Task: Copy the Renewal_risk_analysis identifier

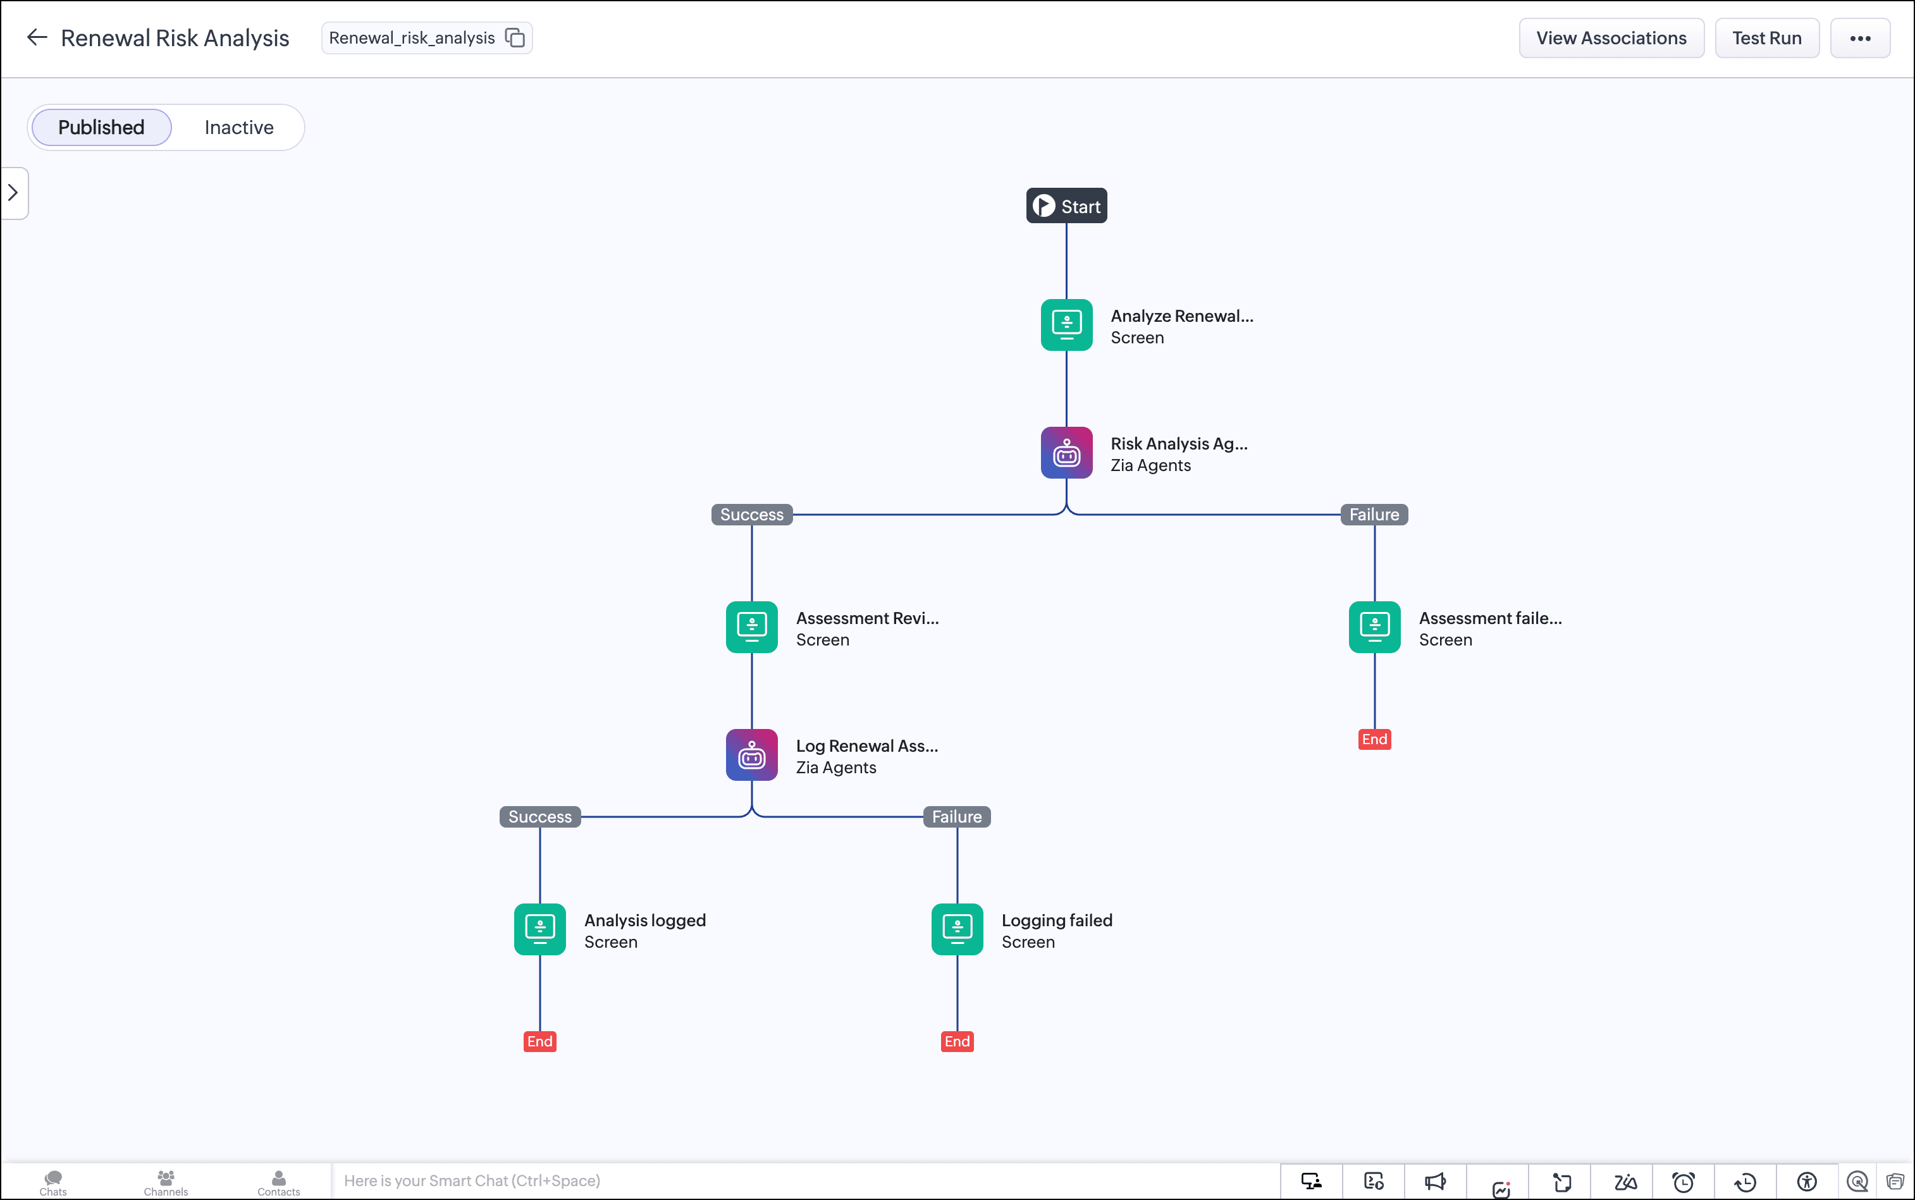Action: pyautogui.click(x=515, y=37)
